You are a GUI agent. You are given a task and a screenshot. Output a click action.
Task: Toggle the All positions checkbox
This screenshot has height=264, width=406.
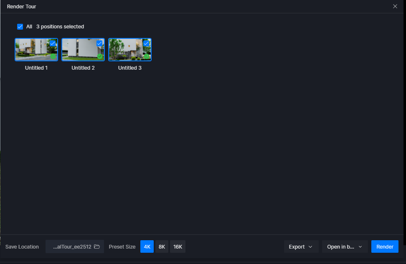pos(20,27)
